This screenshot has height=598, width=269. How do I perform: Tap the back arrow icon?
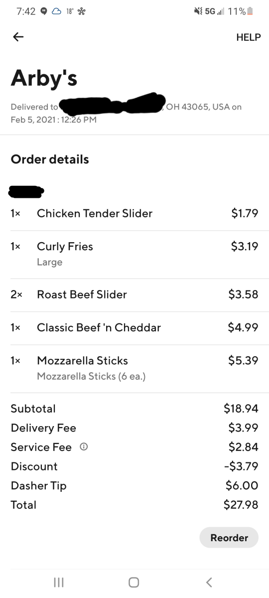18,37
